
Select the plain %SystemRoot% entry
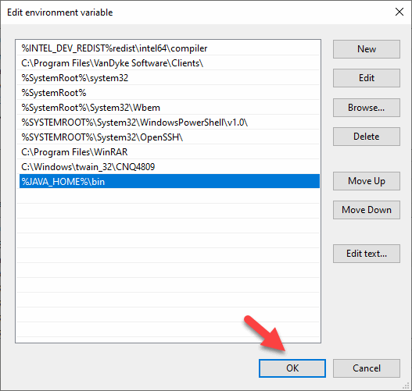point(170,93)
